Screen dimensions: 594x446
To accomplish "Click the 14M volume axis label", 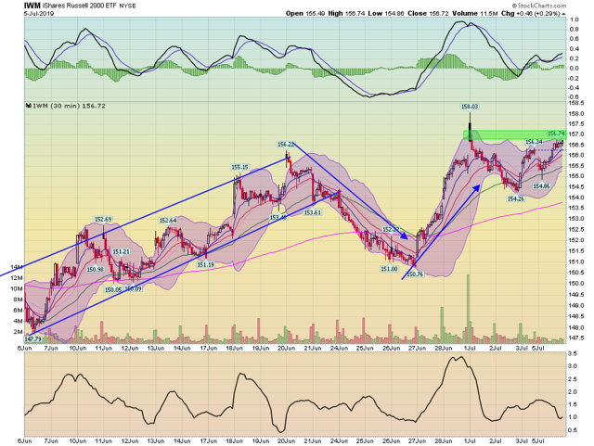I will [x=17, y=267].
